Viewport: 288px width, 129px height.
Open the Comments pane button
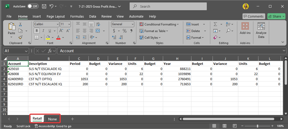pos(254,16)
